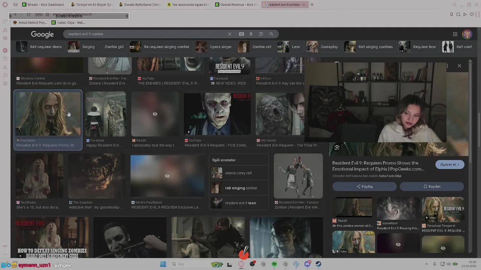Click the browser reload button
The width and height of the screenshot is (481, 270).
coord(29,15)
